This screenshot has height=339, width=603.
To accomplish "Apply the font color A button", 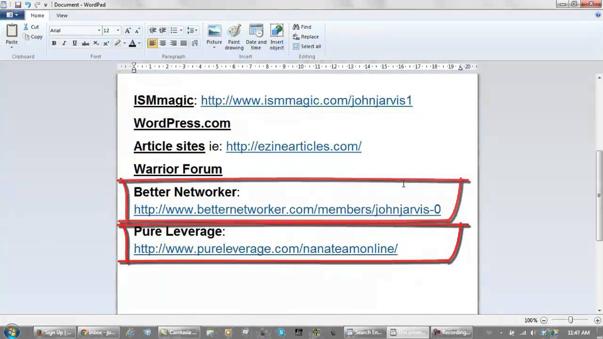I will 132,43.
